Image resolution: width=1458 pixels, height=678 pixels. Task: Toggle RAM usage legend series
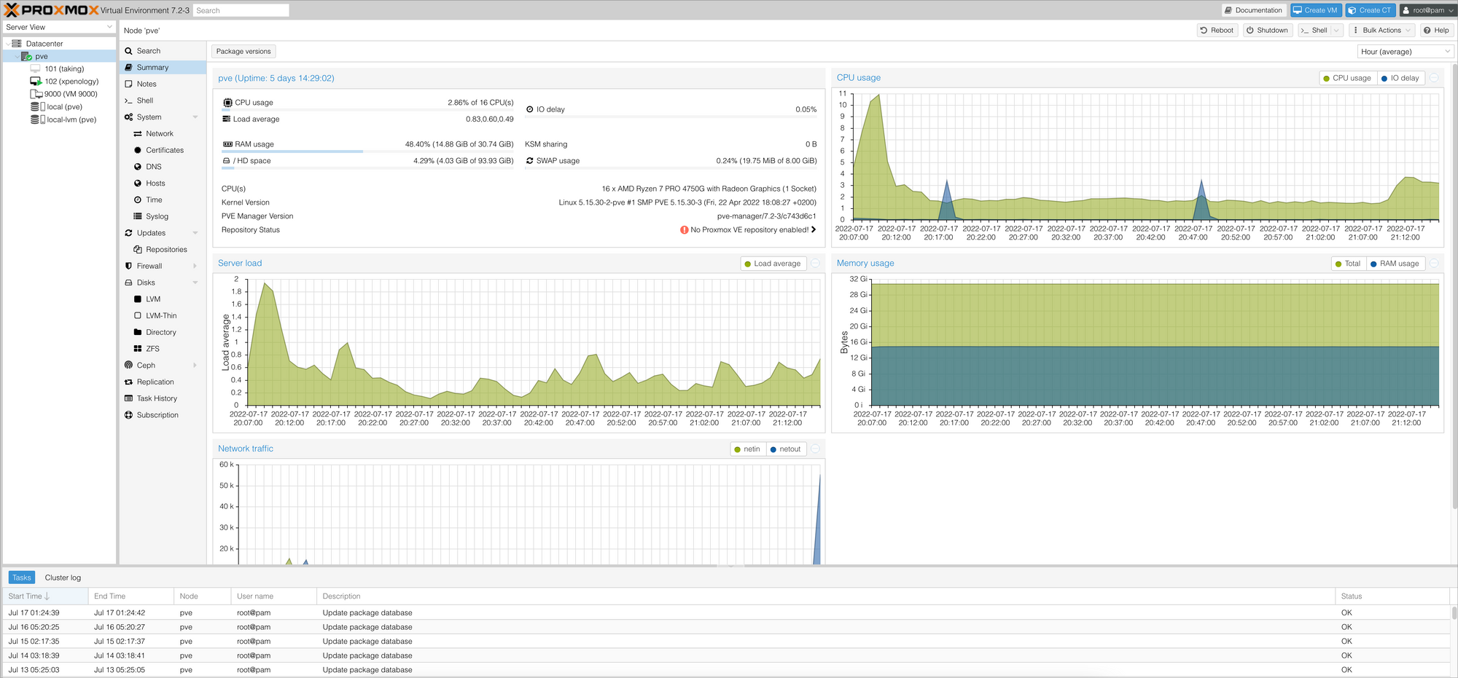pyautogui.click(x=1395, y=264)
